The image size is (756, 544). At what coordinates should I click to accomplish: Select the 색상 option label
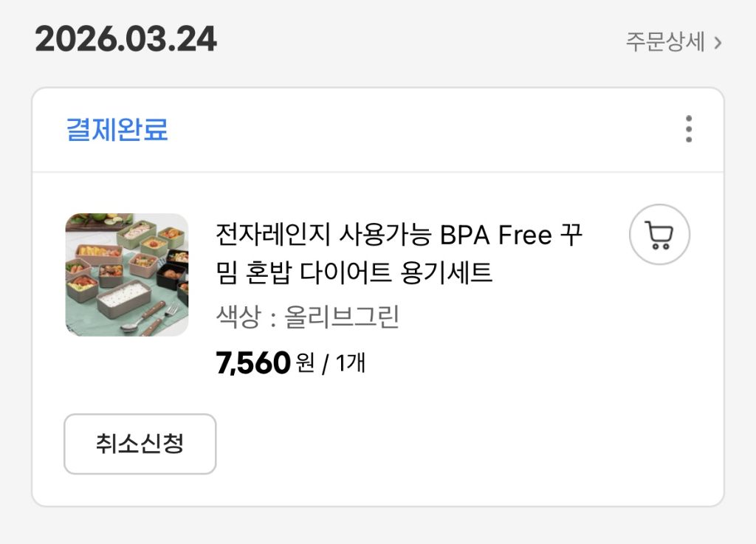tap(238, 317)
